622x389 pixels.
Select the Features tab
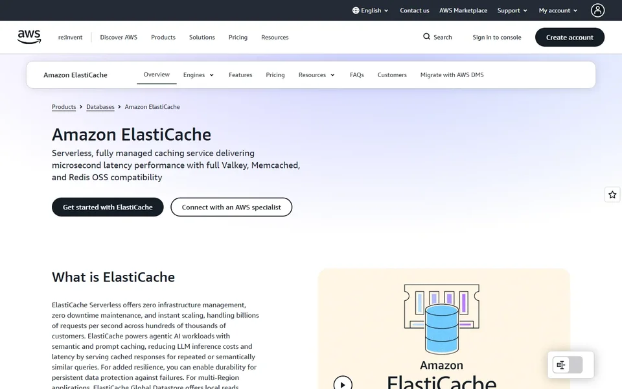[x=240, y=75]
